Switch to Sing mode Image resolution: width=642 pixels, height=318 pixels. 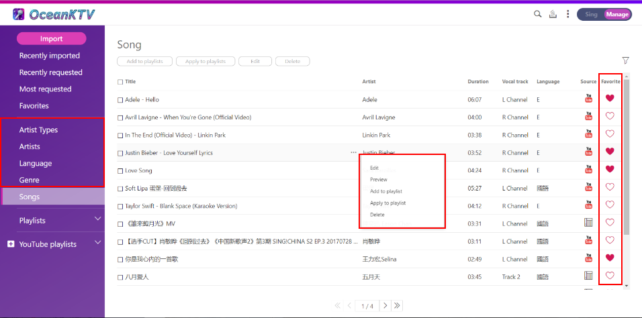[591, 14]
